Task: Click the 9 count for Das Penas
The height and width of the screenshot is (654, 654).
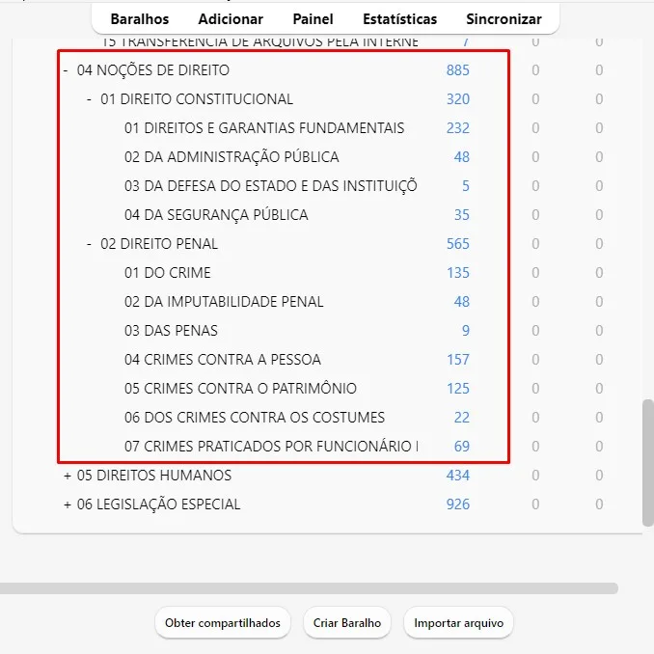Action: (466, 331)
